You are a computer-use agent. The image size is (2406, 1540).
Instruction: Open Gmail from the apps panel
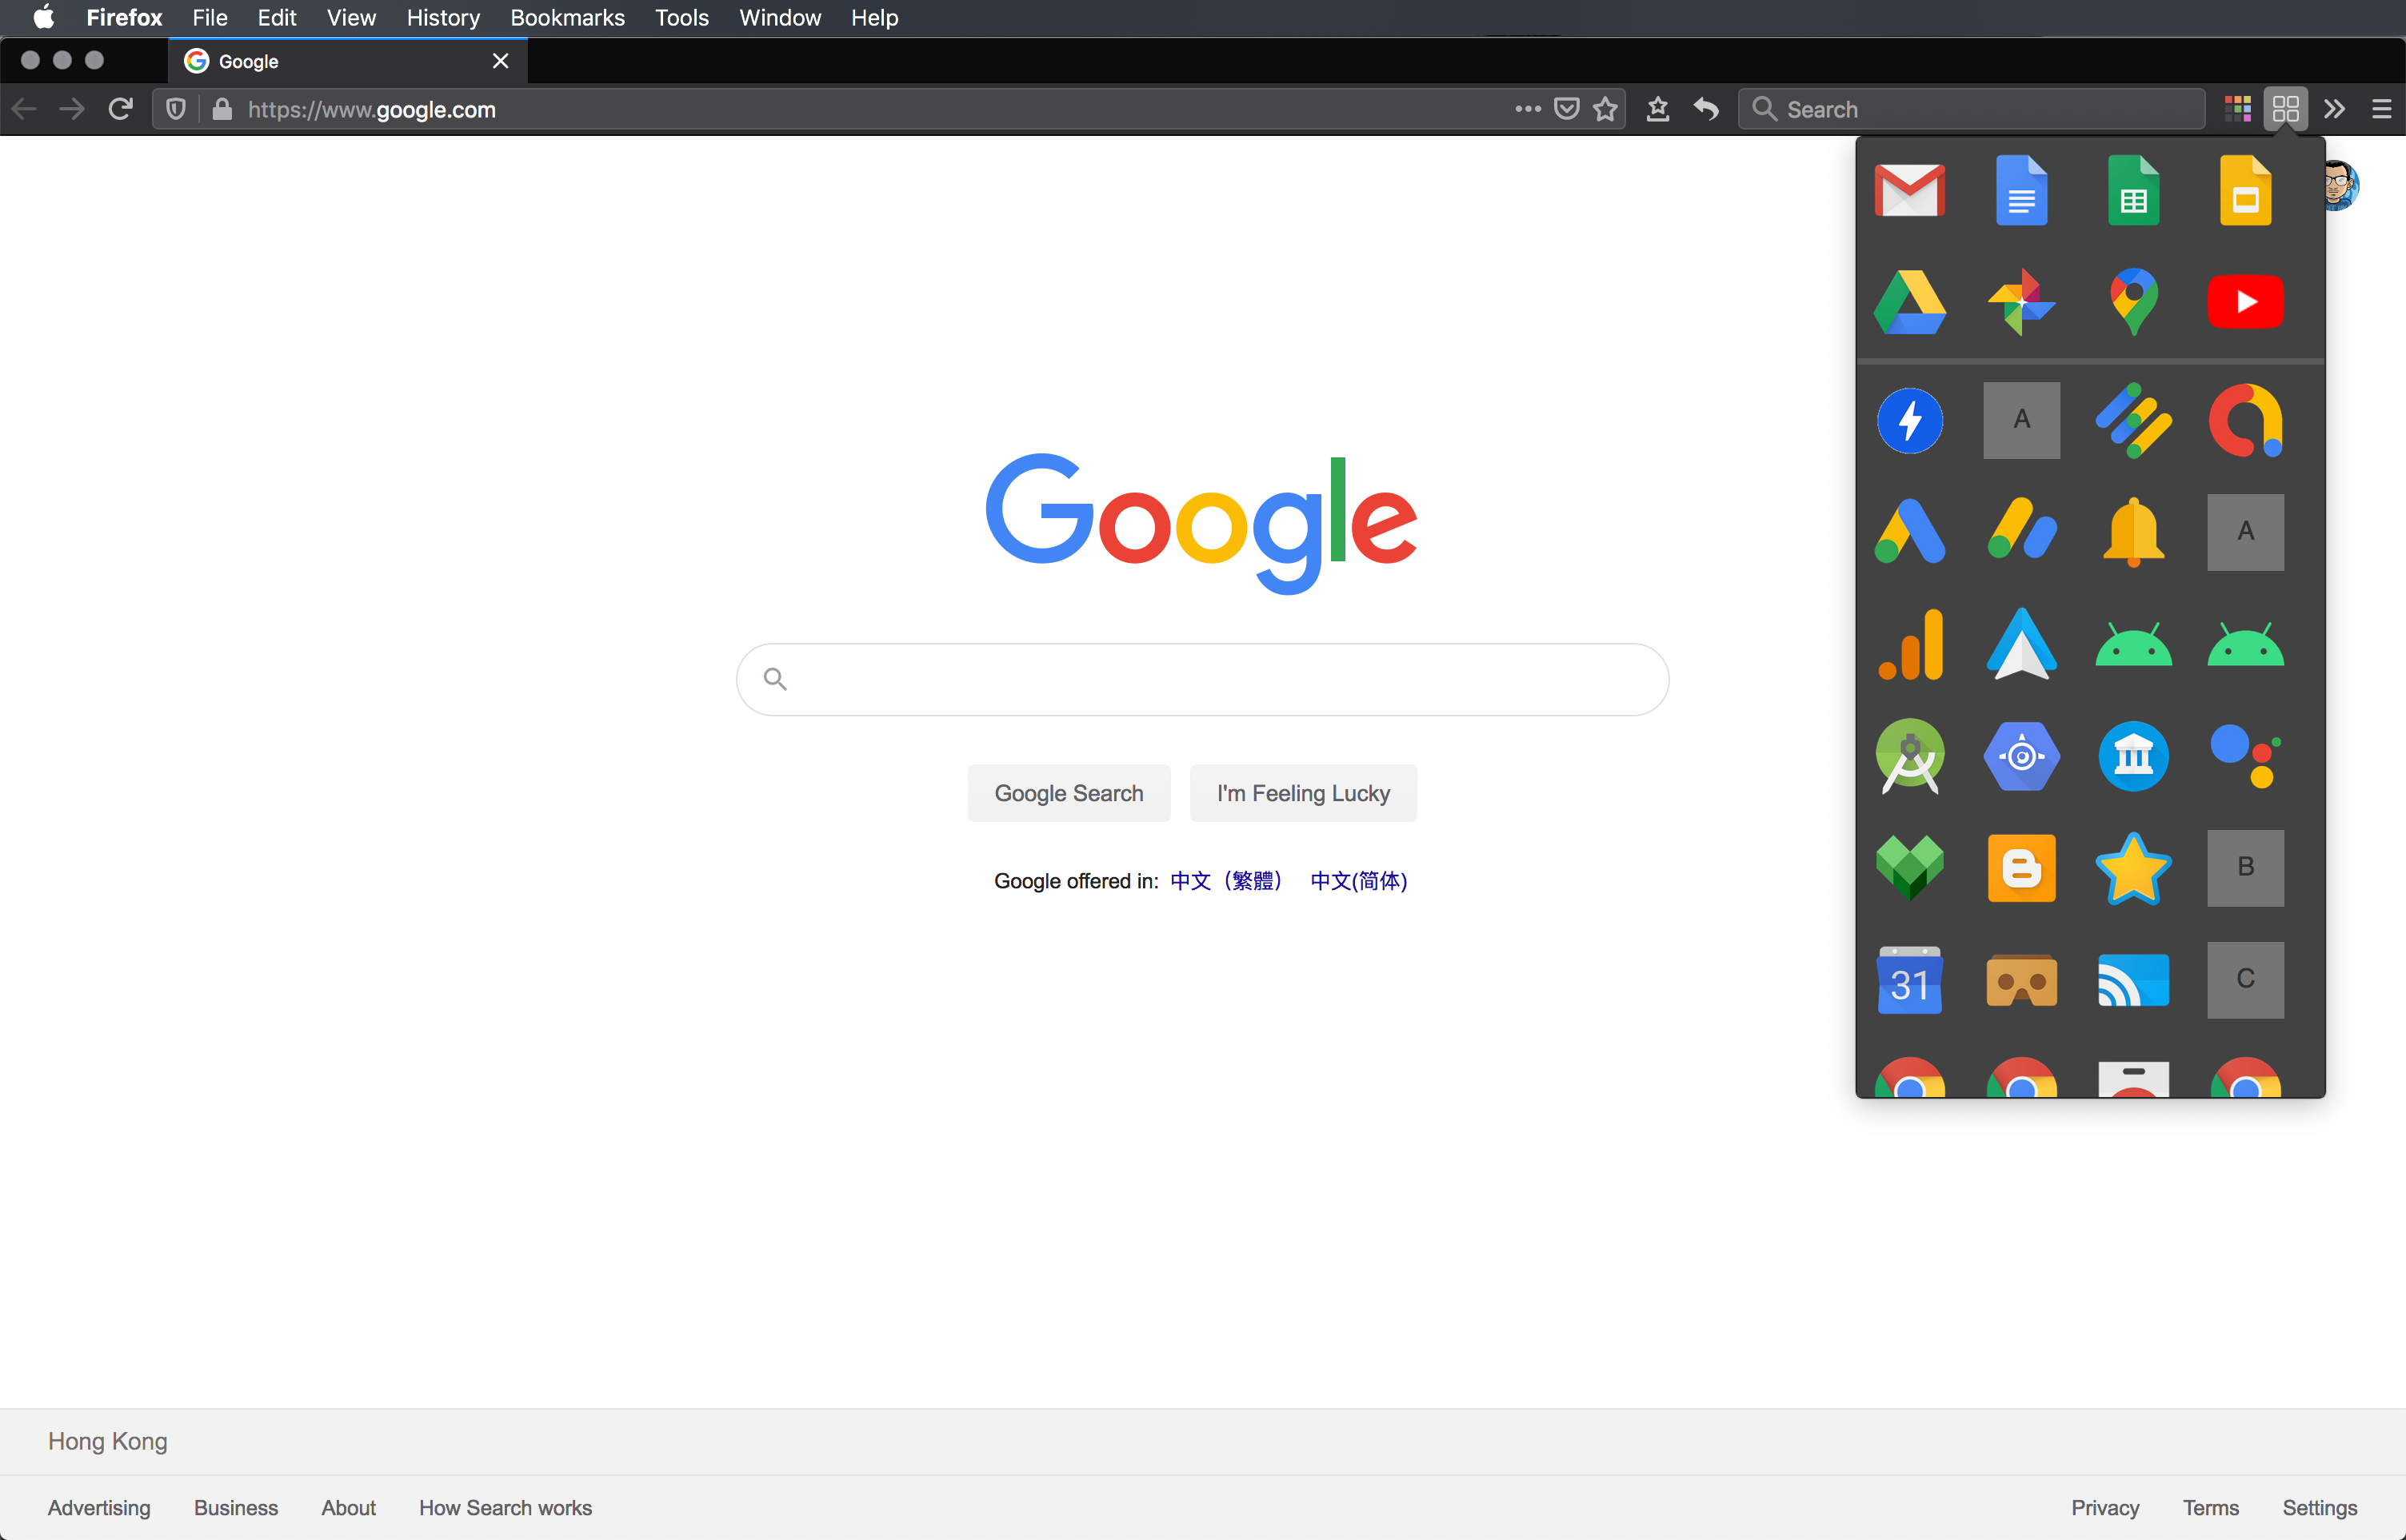pos(1908,190)
